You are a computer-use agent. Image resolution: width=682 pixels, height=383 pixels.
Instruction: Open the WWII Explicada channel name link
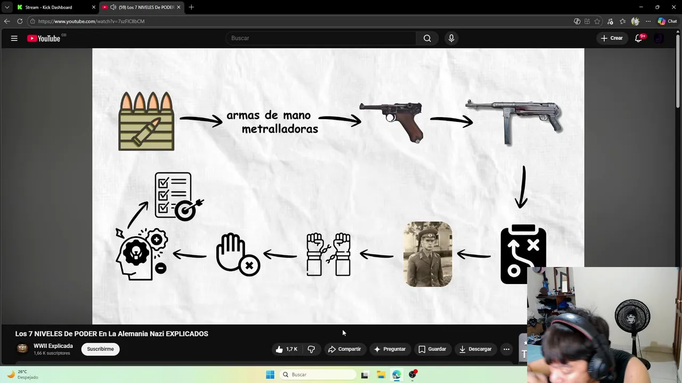[53, 346]
